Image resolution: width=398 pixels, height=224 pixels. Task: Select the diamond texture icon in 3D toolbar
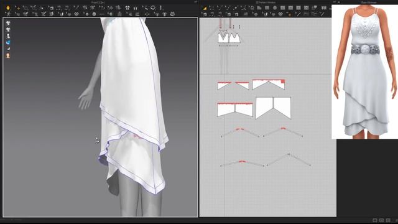76,14
